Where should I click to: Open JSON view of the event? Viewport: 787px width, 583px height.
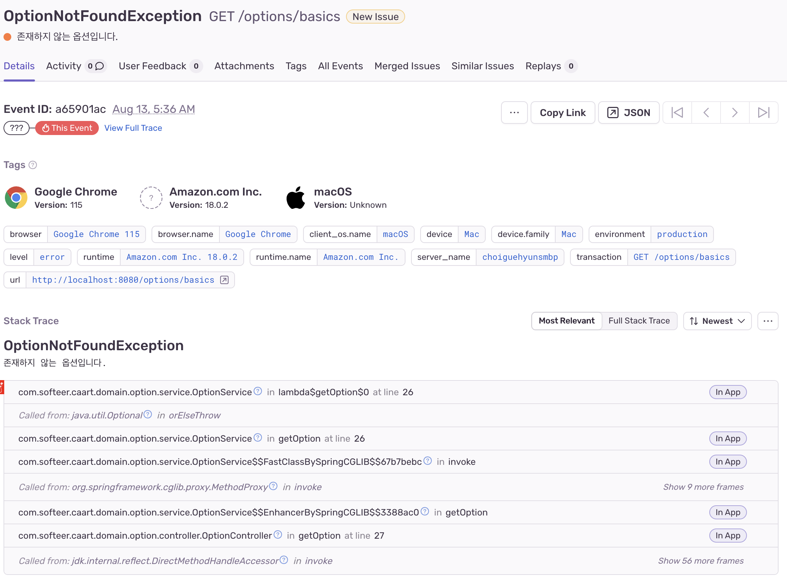(x=628, y=113)
